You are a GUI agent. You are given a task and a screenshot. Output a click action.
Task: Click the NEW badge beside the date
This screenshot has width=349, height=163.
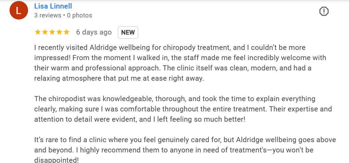128,32
